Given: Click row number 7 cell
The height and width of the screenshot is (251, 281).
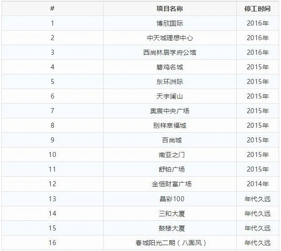Looking at the screenshot, I should 52,111.
